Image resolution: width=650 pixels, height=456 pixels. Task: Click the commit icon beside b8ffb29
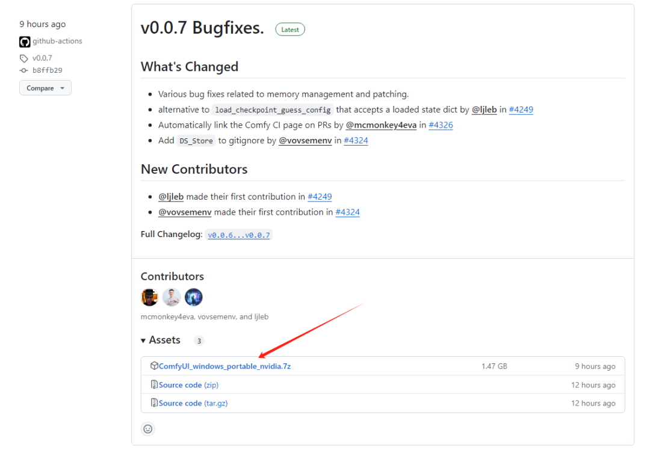coord(23,70)
